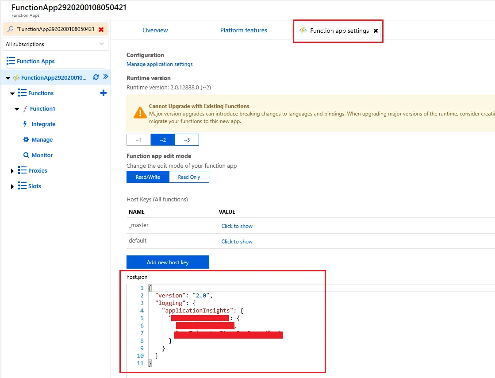Click the Manage gear icon
495x378 pixels.
point(26,139)
